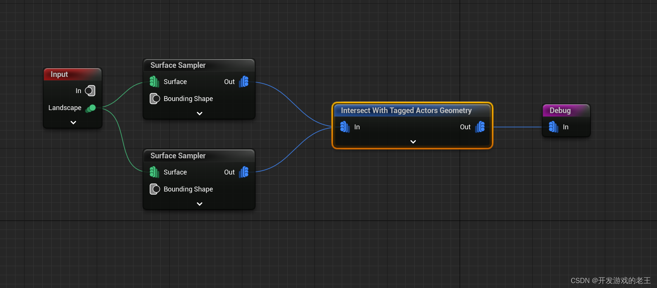Click the lower Surface Sampler's Surface pin
Image resolution: width=657 pixels, height=288 pixels.
154,172
